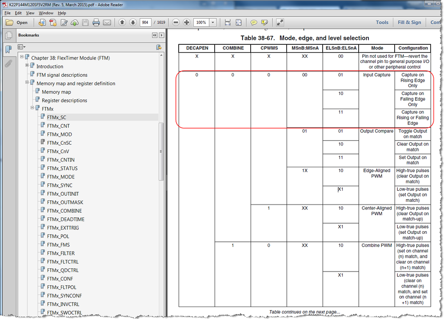Add a sticky note comment
Image resolution: width=444 pixels, height=319 pixels.
[253, 22]
